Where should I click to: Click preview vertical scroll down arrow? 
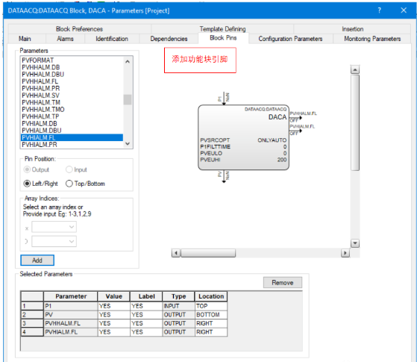(355, 243)
